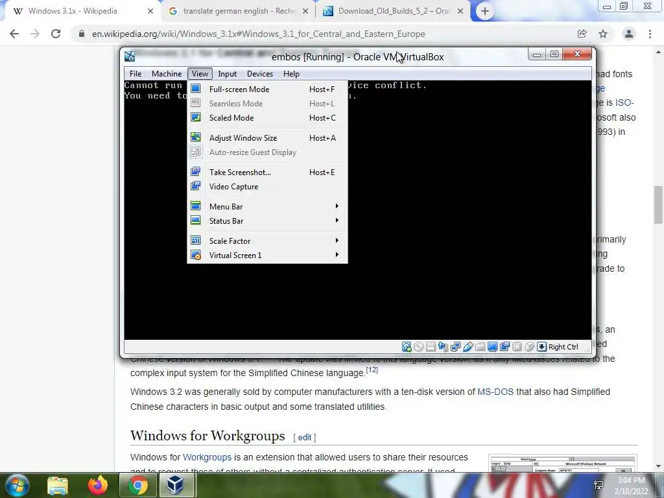Switch to the Download_Old_Builds_5_2 tab
Image resolution: width=664 pixels, height=498 pixels.
[x=394, y=11]
